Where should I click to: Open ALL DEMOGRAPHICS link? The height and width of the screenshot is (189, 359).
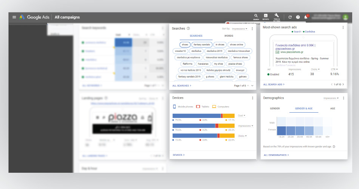click(276, 155)
